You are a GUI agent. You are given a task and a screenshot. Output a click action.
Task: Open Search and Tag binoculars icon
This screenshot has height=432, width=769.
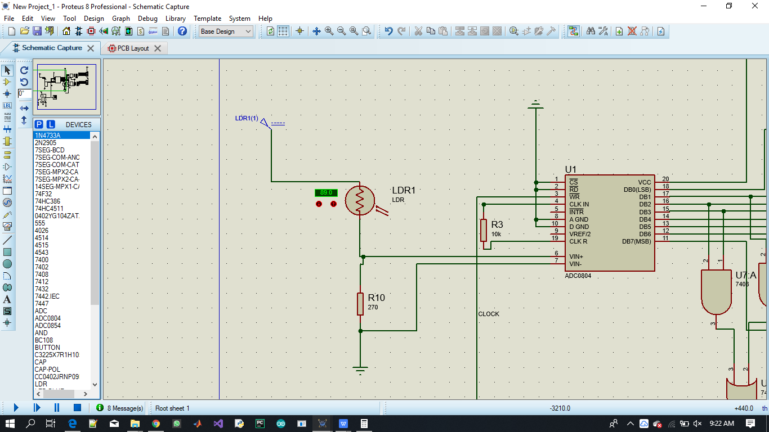pyautogui.click(x=590, y=31)
